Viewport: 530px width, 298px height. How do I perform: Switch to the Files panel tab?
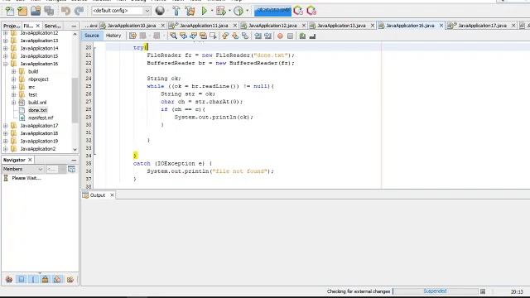pyautogui.click(x=28, y=26)
